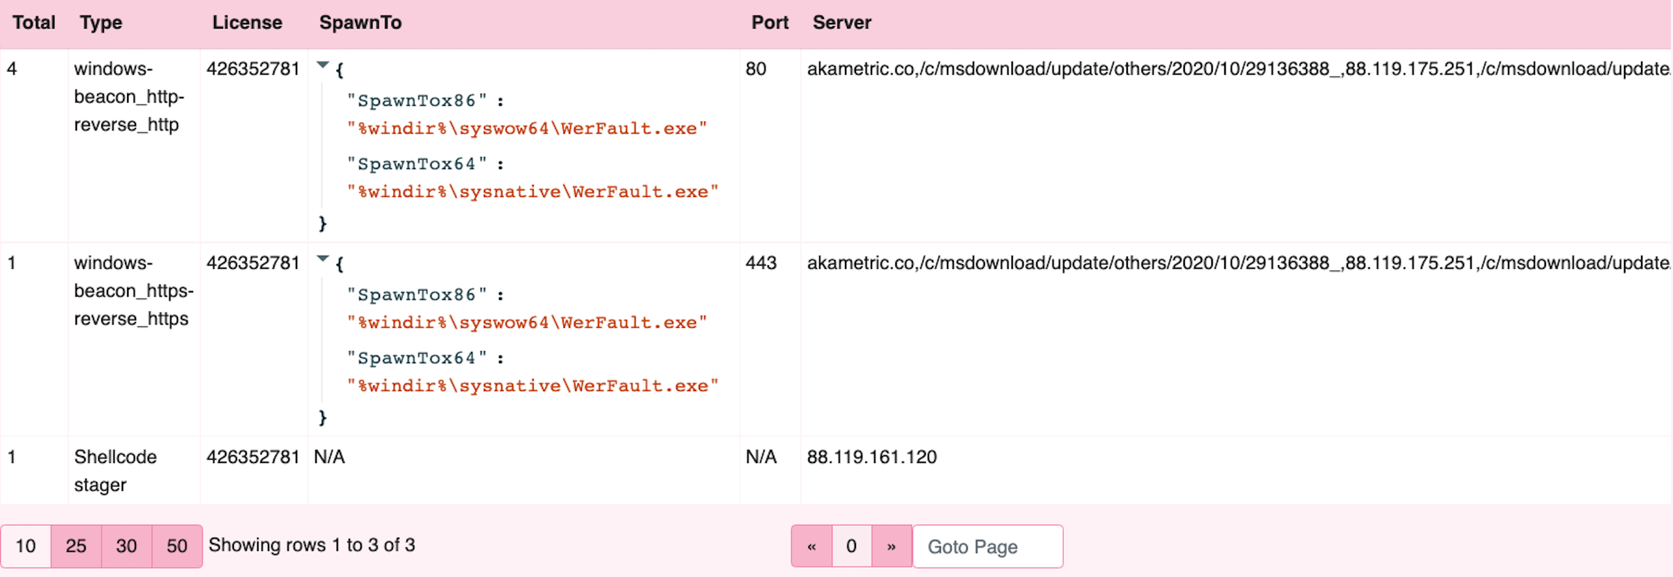Sort by the Total column header

click(x=34, y=23)
